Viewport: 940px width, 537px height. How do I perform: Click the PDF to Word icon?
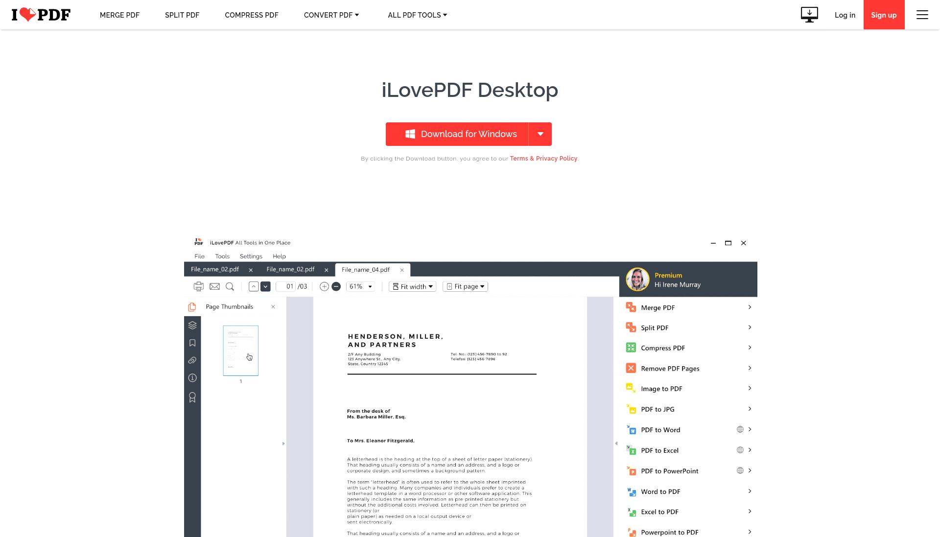click(631, 430)
